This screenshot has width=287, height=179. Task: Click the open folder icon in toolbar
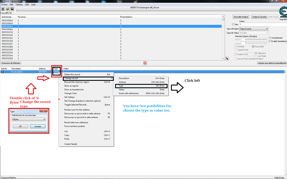tap(8, 9)
